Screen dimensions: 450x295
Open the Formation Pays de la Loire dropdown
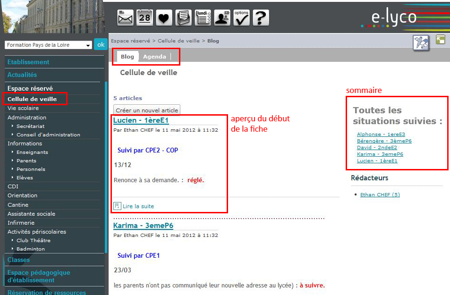point(48,45)
